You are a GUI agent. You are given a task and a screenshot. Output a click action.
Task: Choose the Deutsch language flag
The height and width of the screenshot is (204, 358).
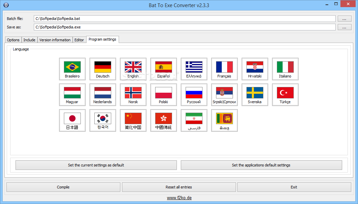pos(103,69)
